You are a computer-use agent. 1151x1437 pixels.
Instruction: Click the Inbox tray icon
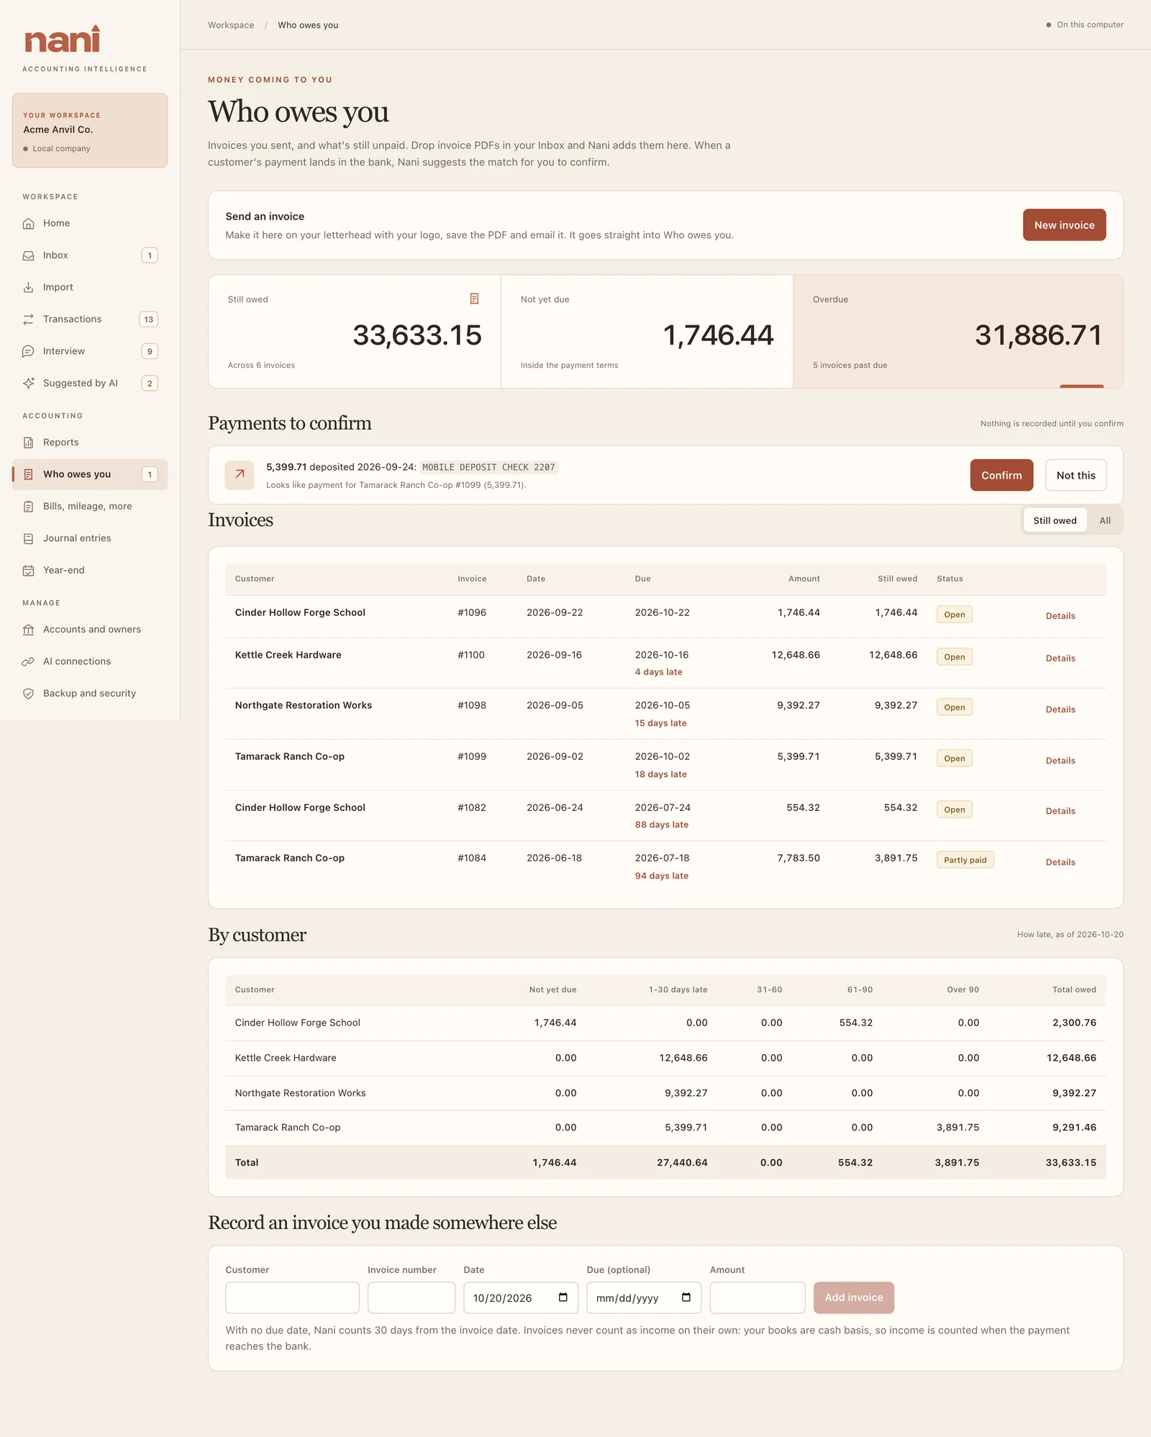point(28,255)
